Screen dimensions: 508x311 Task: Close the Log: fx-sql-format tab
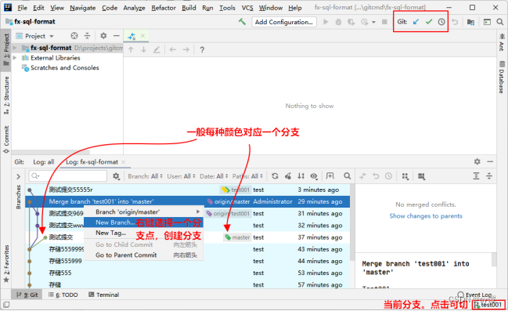click(124, 162)
